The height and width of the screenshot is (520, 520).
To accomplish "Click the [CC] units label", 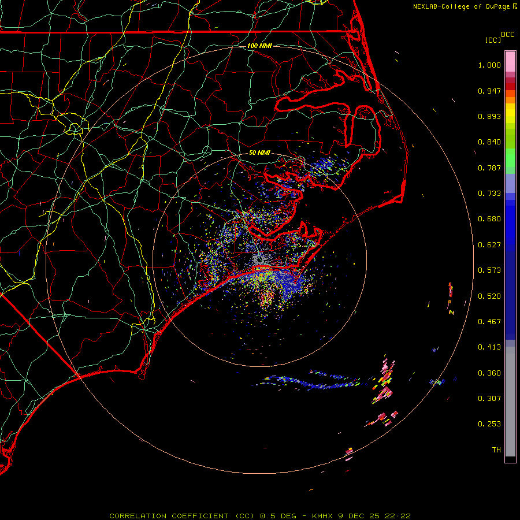I will coord(493,40).
